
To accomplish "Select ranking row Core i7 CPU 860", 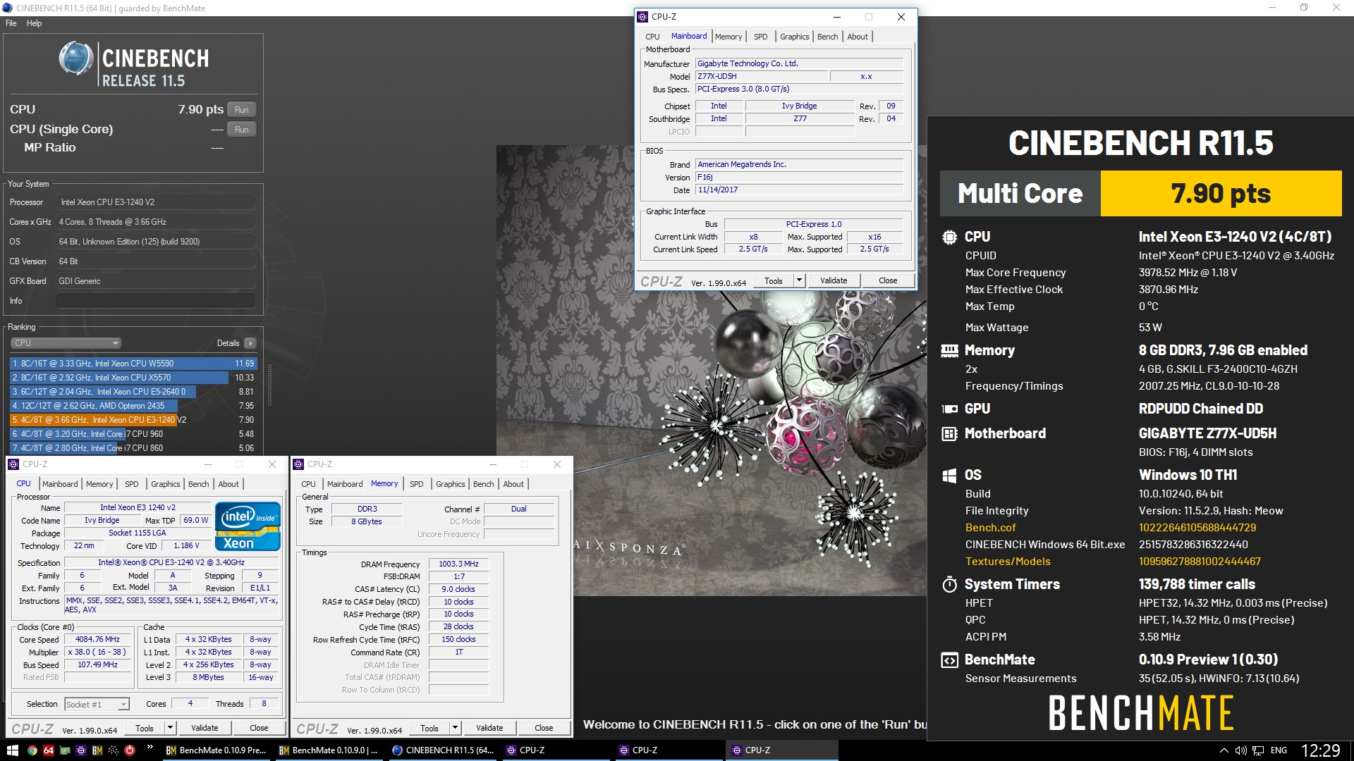I will [x=133, y=448].
